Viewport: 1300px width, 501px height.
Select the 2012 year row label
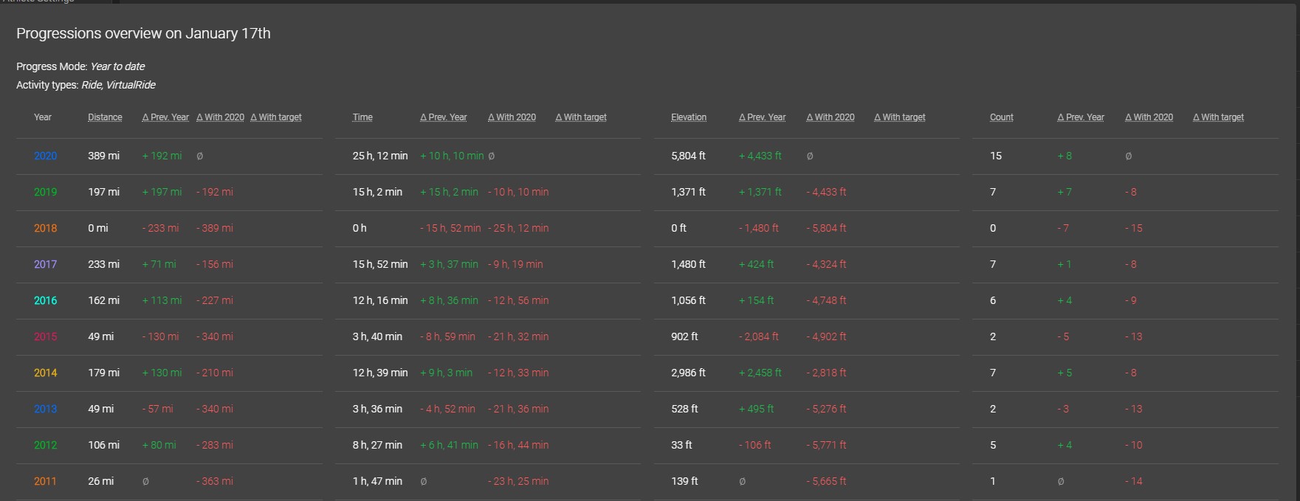click(45, 445)
